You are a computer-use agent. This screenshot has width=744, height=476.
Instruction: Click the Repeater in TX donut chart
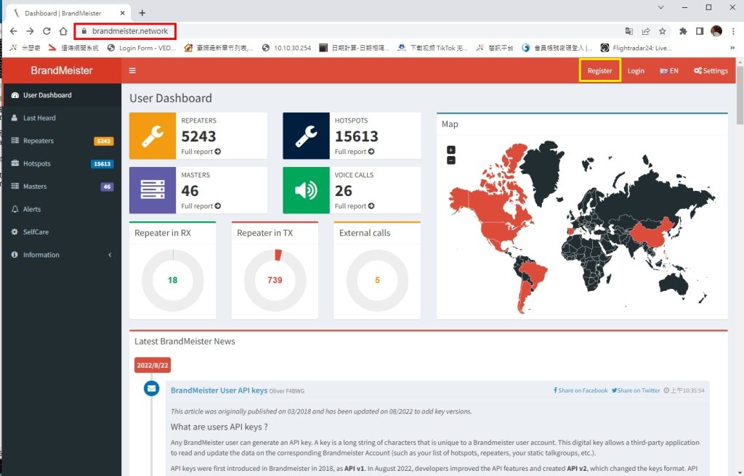tap(275, 280)
